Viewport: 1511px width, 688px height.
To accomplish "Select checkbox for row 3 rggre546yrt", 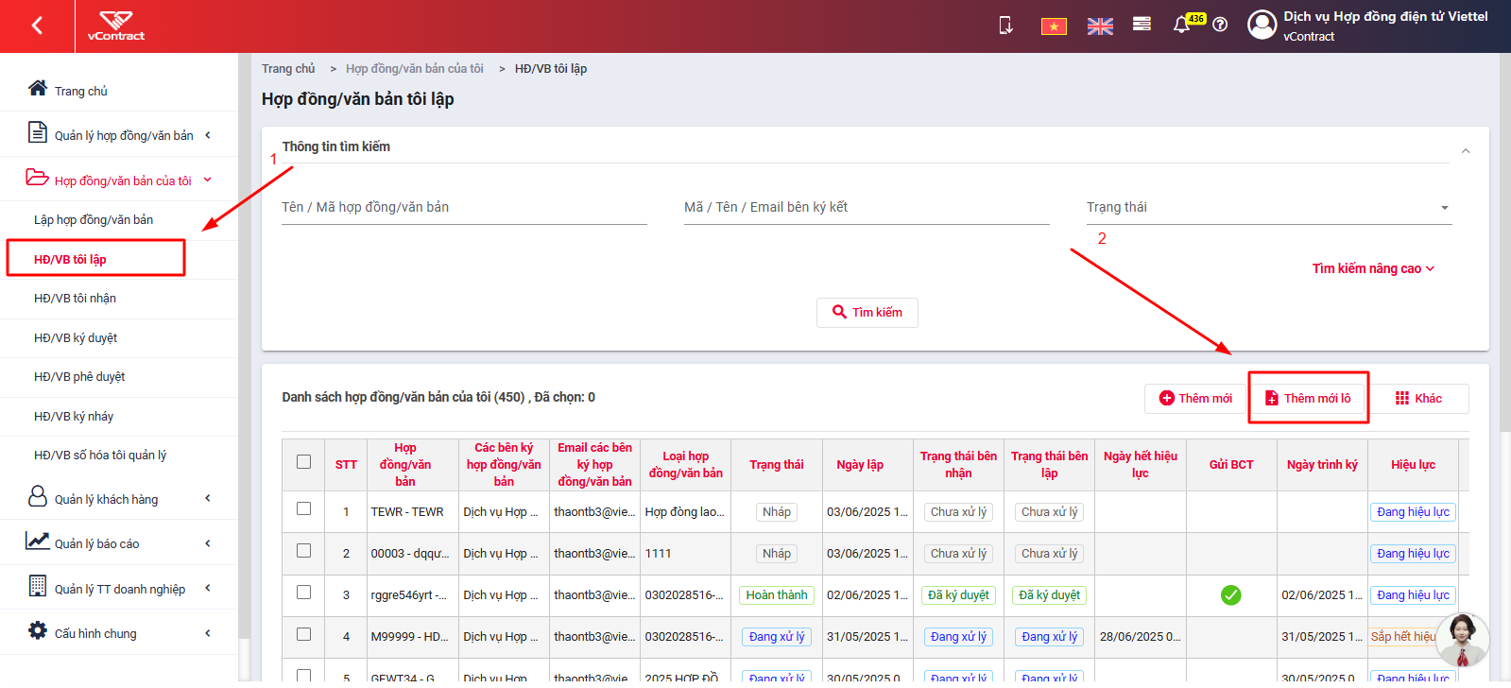I will point(303,592).
